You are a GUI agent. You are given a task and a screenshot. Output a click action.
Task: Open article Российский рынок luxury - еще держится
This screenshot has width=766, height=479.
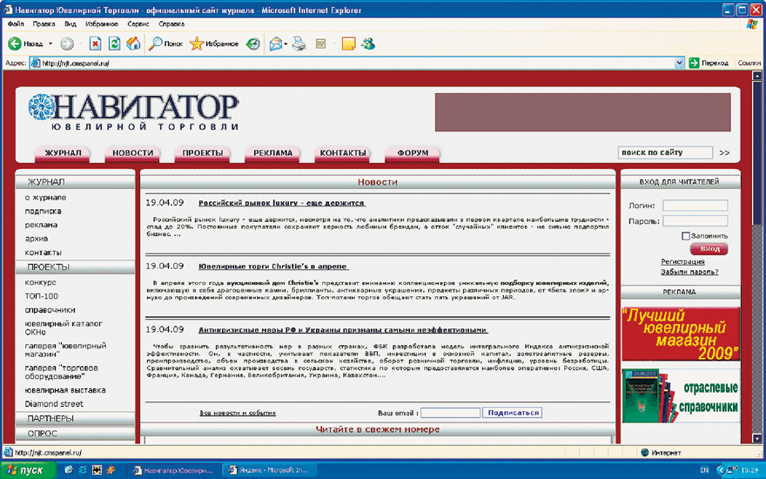click(282, 203)
